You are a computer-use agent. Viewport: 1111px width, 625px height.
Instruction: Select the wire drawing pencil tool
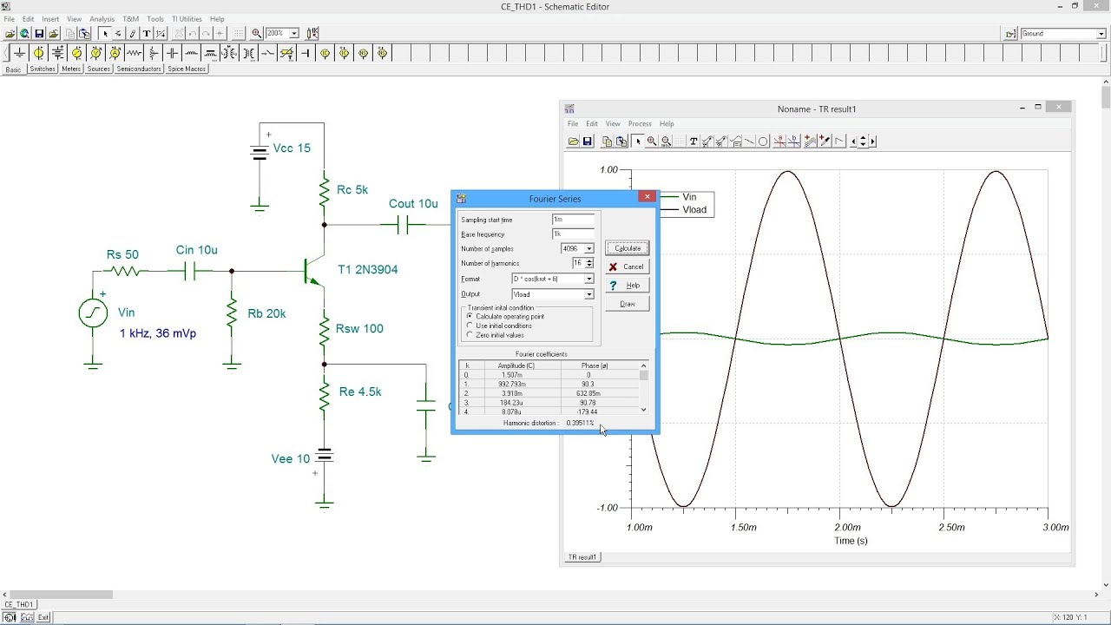(x=133, y=33)
